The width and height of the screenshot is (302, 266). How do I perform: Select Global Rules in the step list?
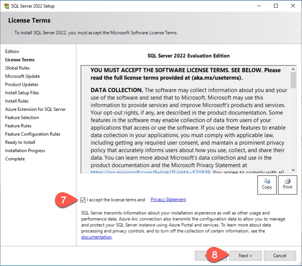tap(17, 68)
